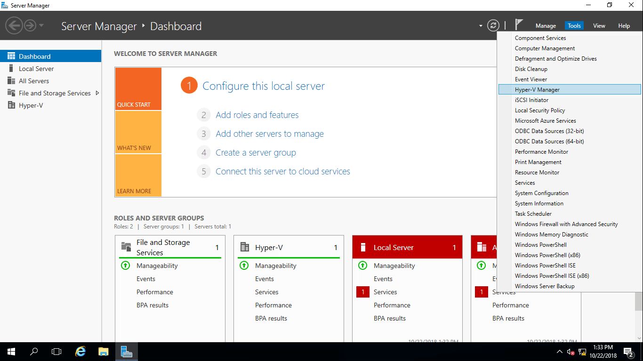
Task: Open Task View on taskbar
Action: tap(56, 351)
